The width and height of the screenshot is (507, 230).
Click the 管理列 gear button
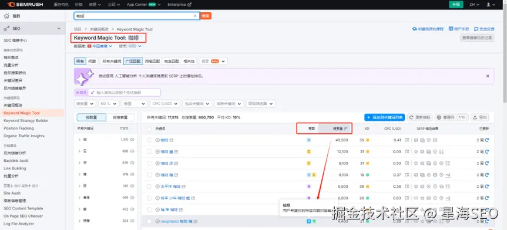click(451, 117)
